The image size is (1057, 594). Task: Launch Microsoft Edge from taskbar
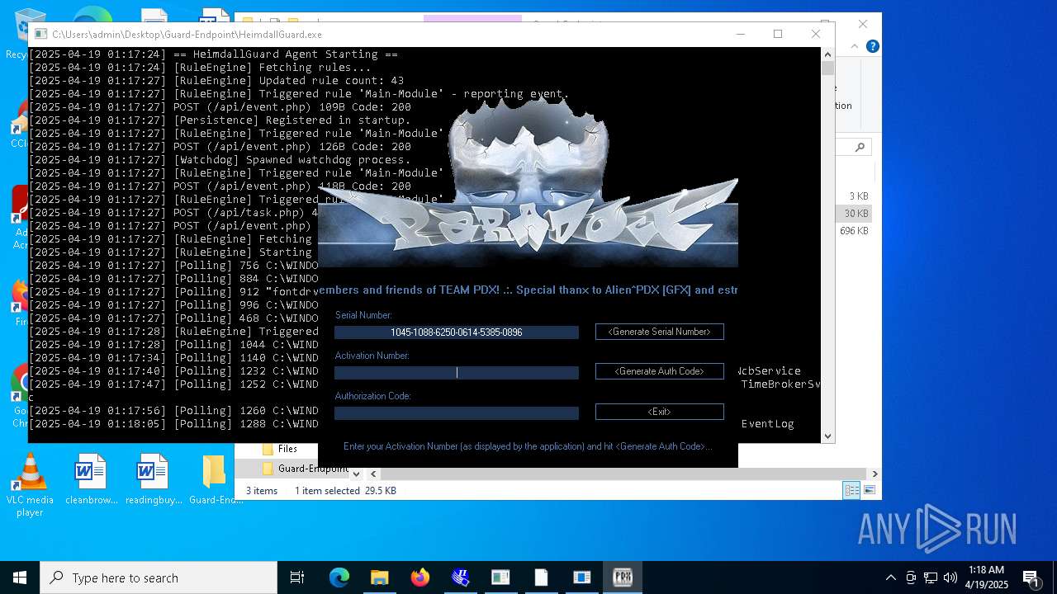pyautogui.click(x=339, y=577)
